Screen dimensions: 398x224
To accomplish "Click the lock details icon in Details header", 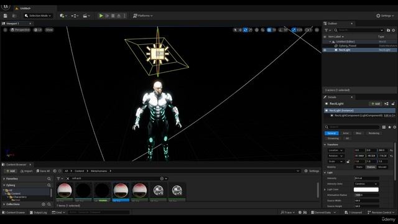I will click(393, 104).
